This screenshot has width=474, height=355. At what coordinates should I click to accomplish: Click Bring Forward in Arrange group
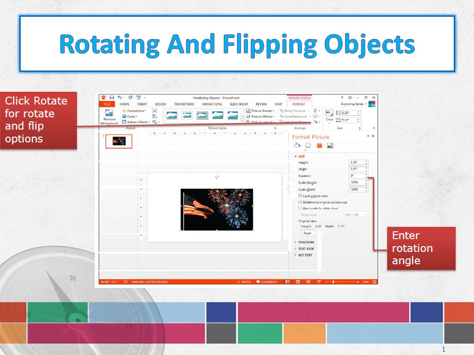pos(292,111)
